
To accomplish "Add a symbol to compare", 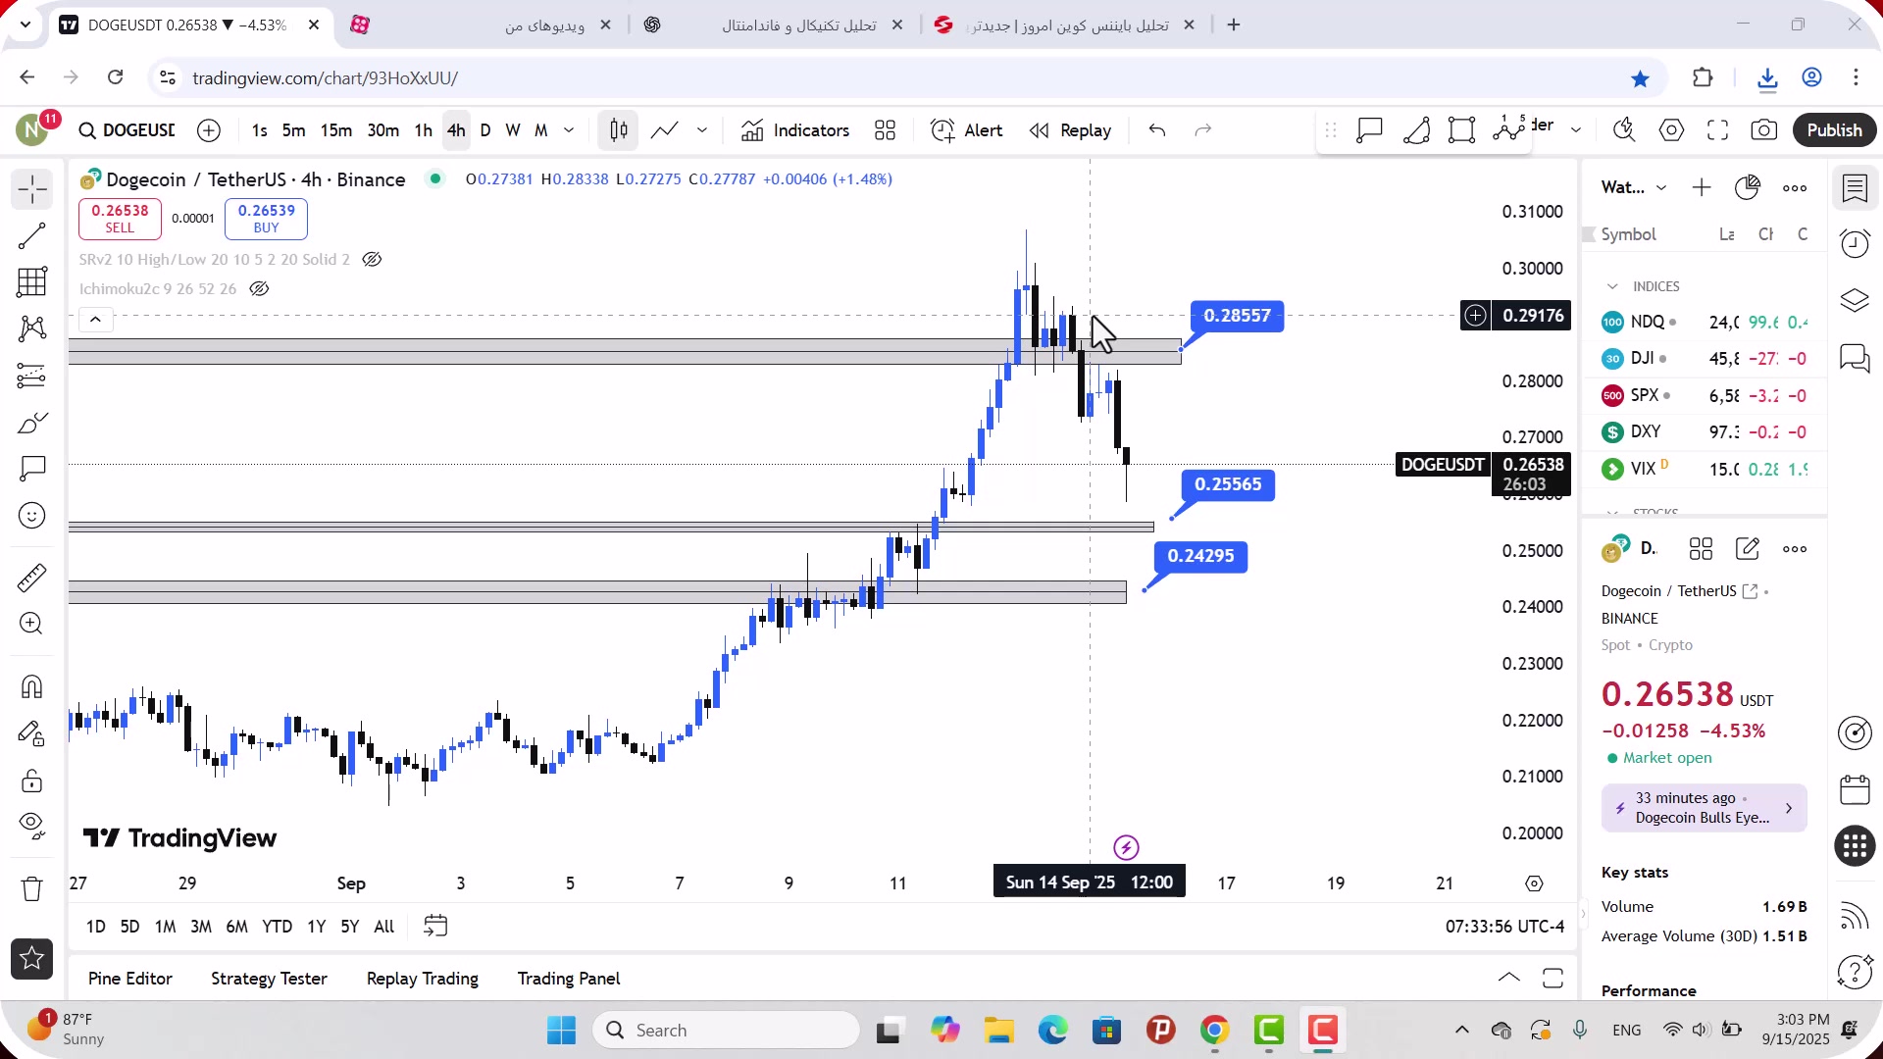I will 209,130.
